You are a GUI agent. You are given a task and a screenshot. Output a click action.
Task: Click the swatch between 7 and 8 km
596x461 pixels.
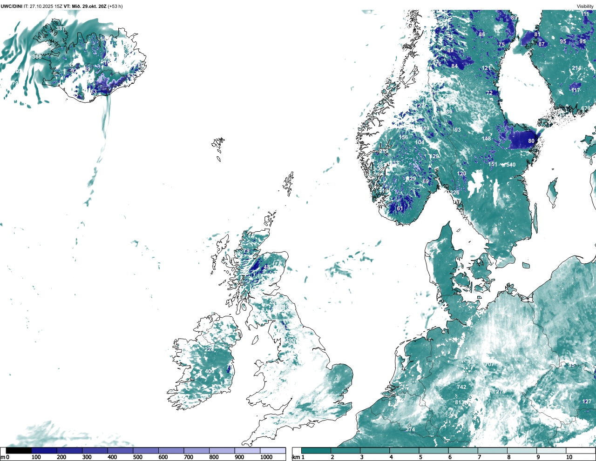493,450
